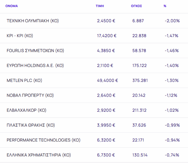Click percent change -1,12%
Image resolution: width=188 pixels, height=163 pixels.
click(171, 95)
